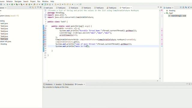
Task: Open the Navigate menu
Action: [x=18, y=1]
